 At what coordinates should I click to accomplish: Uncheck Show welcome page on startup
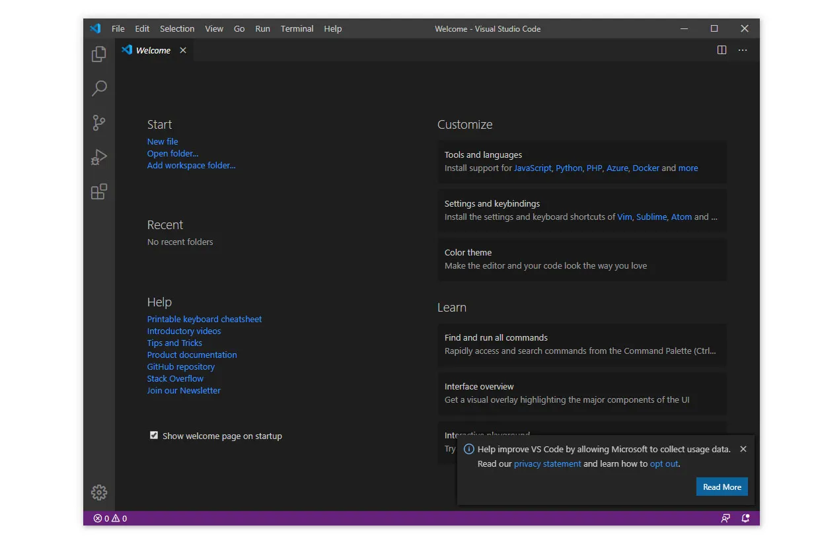(154, 435)
